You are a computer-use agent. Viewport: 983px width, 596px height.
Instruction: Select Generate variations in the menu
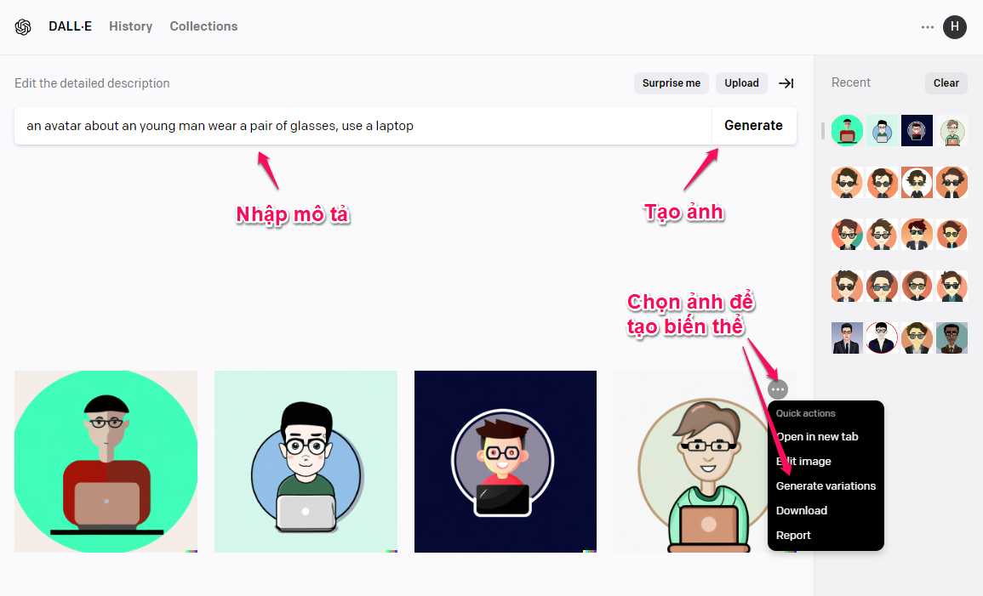826,485
